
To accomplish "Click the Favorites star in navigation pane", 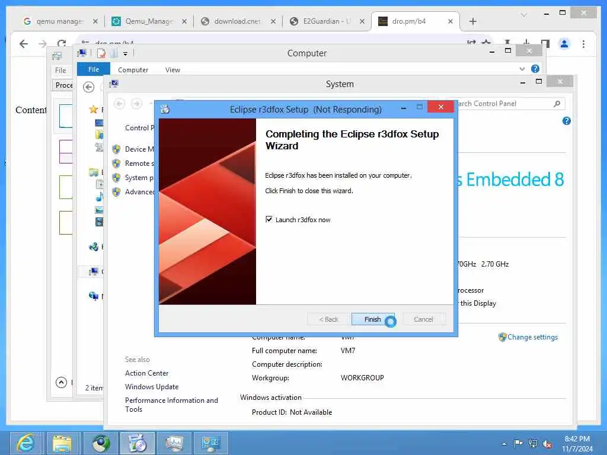I will tap(93, 109).
